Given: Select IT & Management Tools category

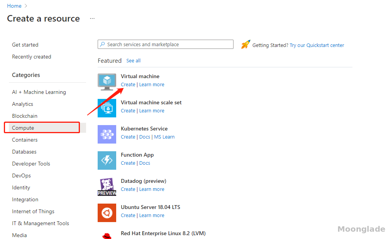Looking at the screenshot, I should 41,223.
